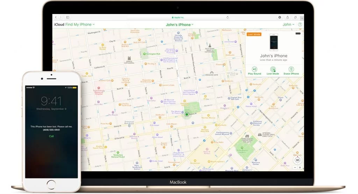This screenshot has height=194, width=358.
Task: Go back with Safari's back arrow
Action: [x=56, y=17]
